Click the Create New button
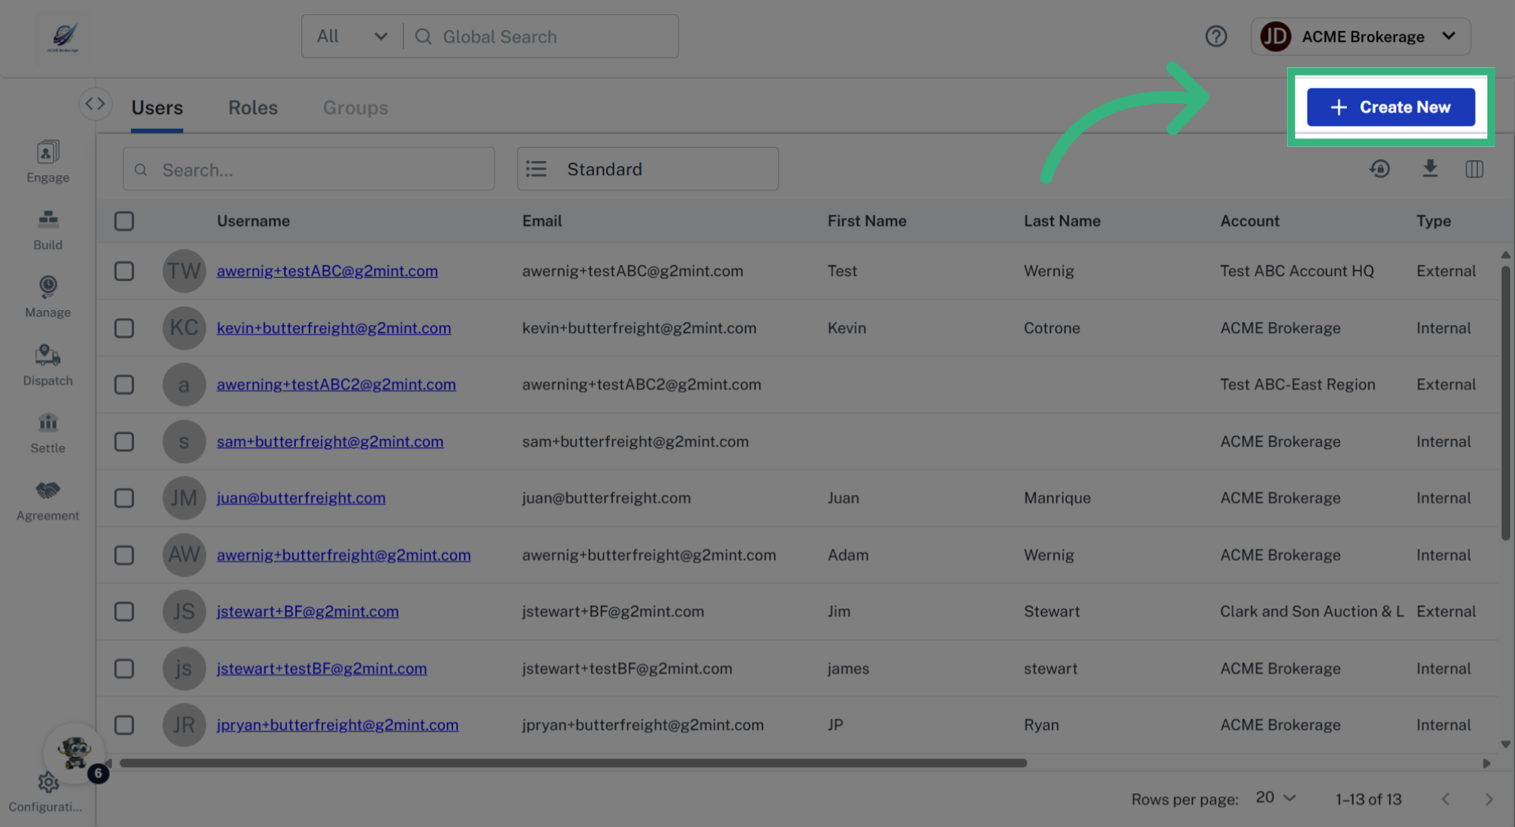This screenshot has width=1515, height=827. tap(1390, 107)
